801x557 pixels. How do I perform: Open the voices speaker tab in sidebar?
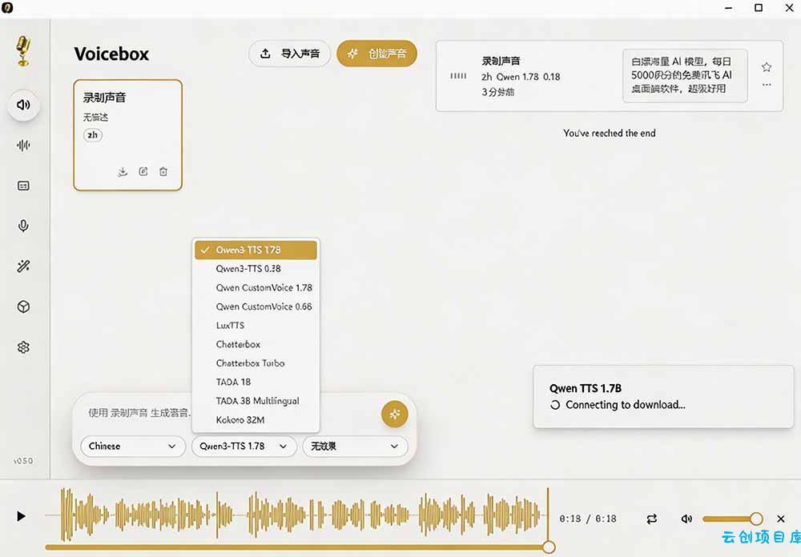(23, 105)
